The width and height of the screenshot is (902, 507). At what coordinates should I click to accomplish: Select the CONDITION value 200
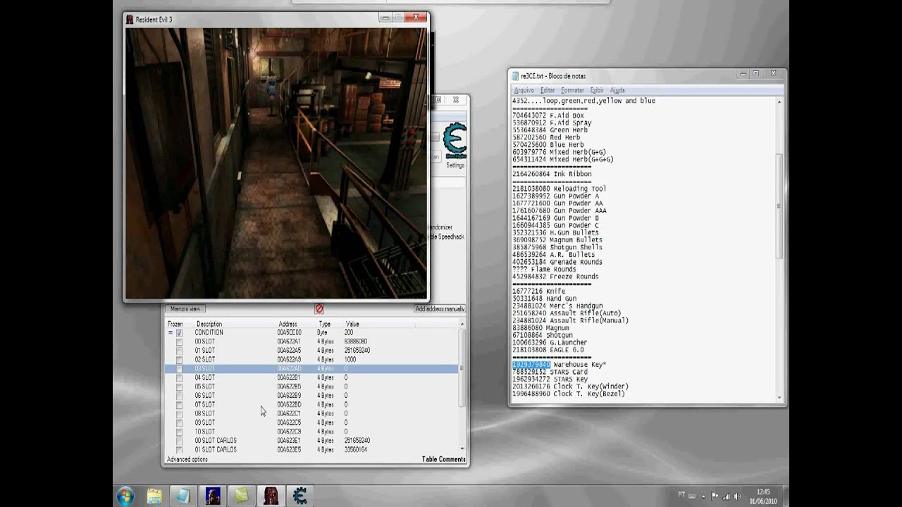tap(349, 333)
